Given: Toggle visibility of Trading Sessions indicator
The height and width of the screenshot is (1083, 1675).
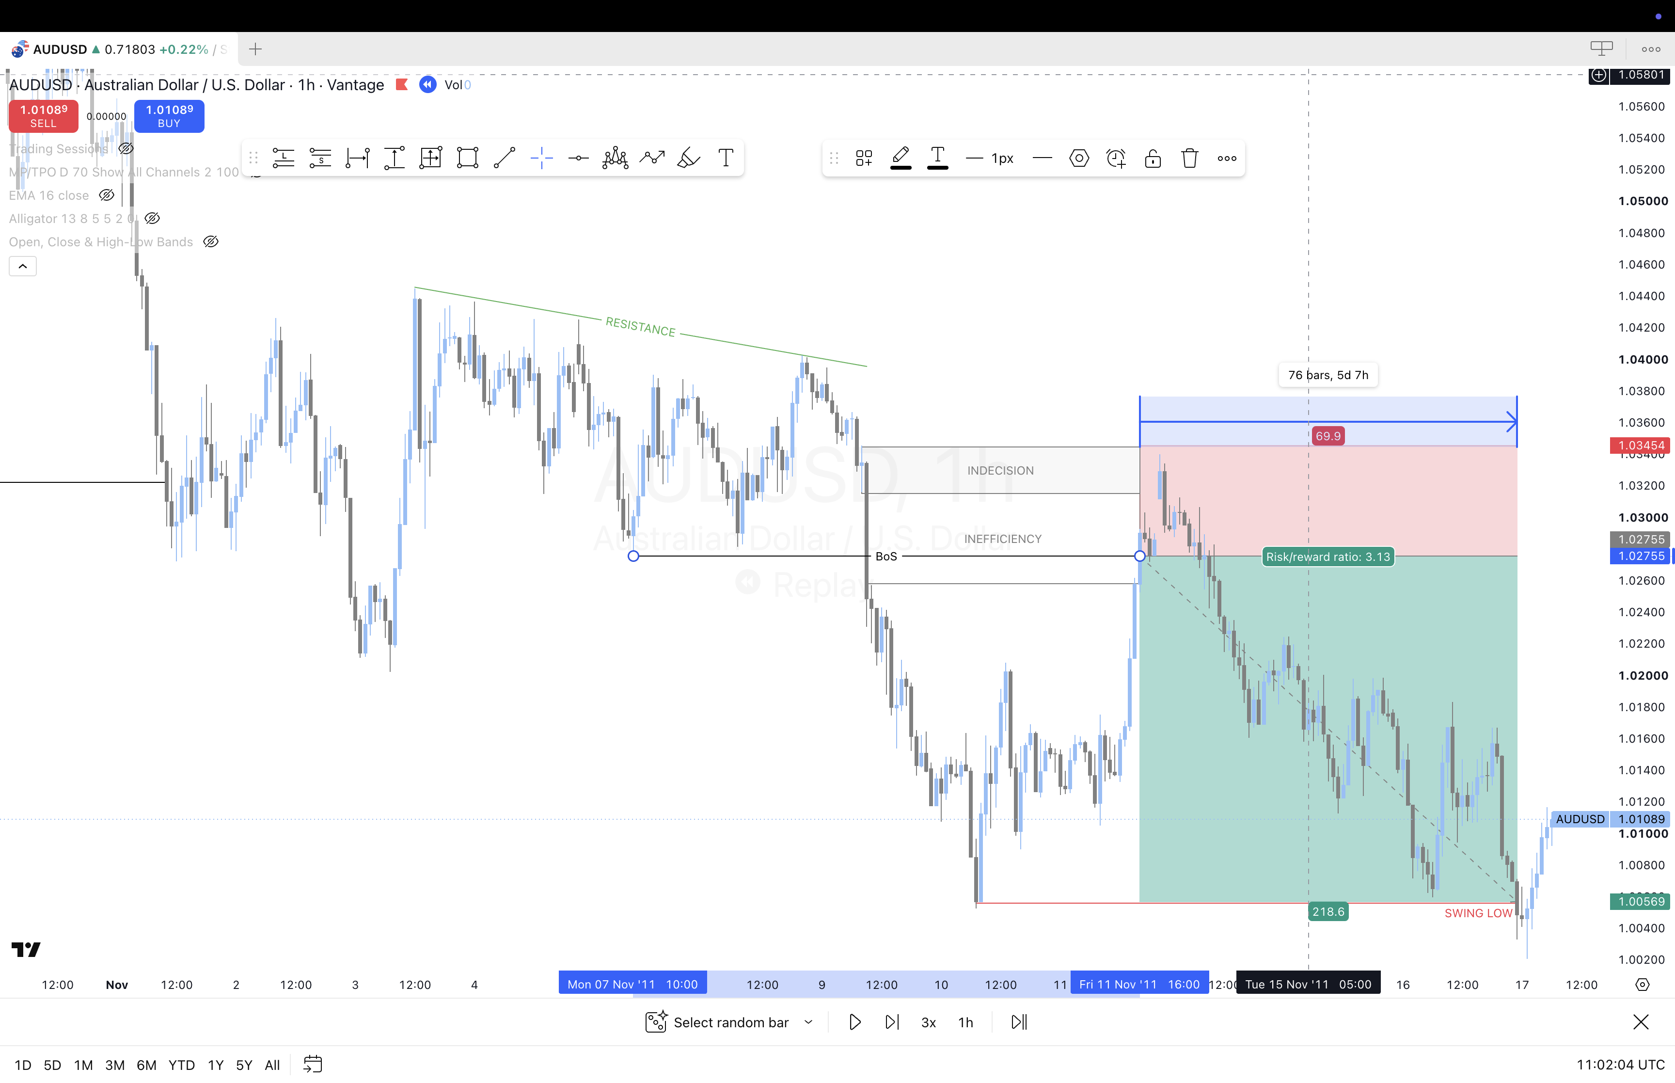Looking at the screenshot, I should [x=126, y=148].
